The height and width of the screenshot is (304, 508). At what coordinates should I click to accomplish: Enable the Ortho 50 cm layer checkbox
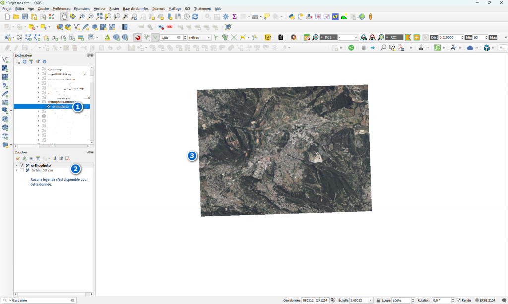pyautogui.click(x=22, y=170)
